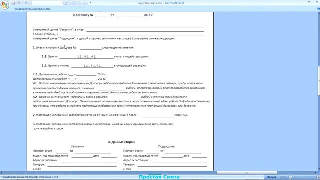Screen dimensions: 320x180
Task: Click the 'Подрядчик' column heading
Action: (166, 146)
